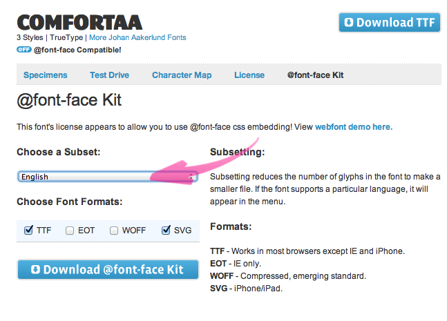Click the subset dropdown stepper arrows
The width and height of the screenshot is (447, 321).
191,177
